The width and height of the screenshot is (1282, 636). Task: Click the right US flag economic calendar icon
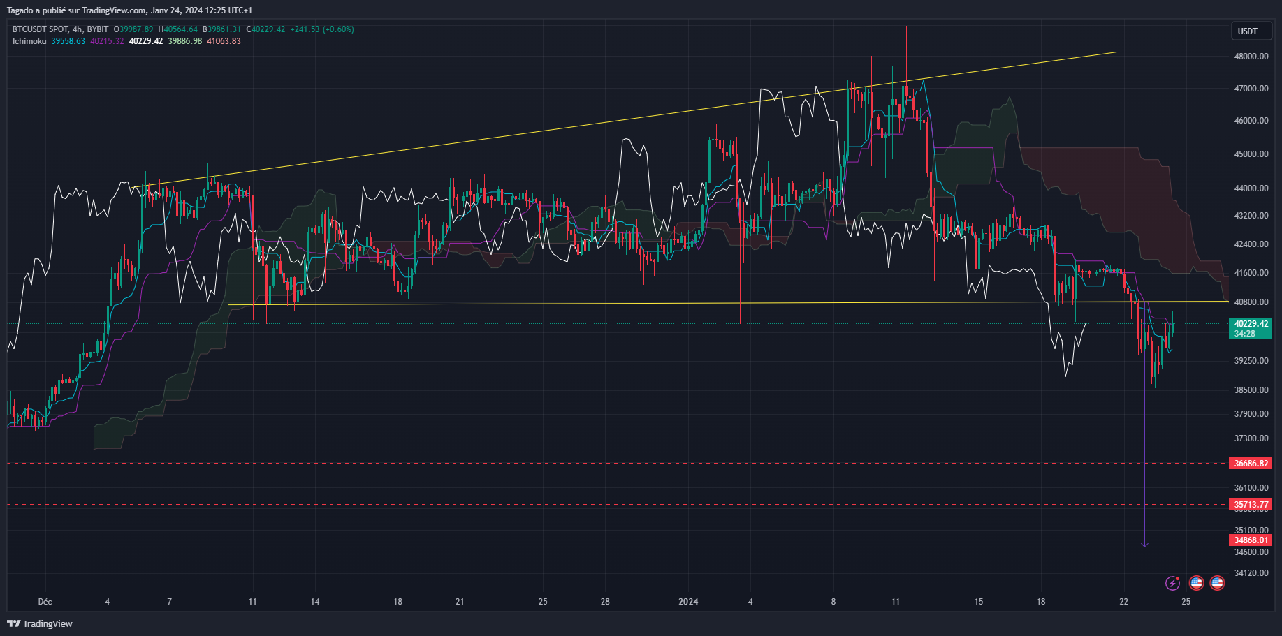[1218, 582]
